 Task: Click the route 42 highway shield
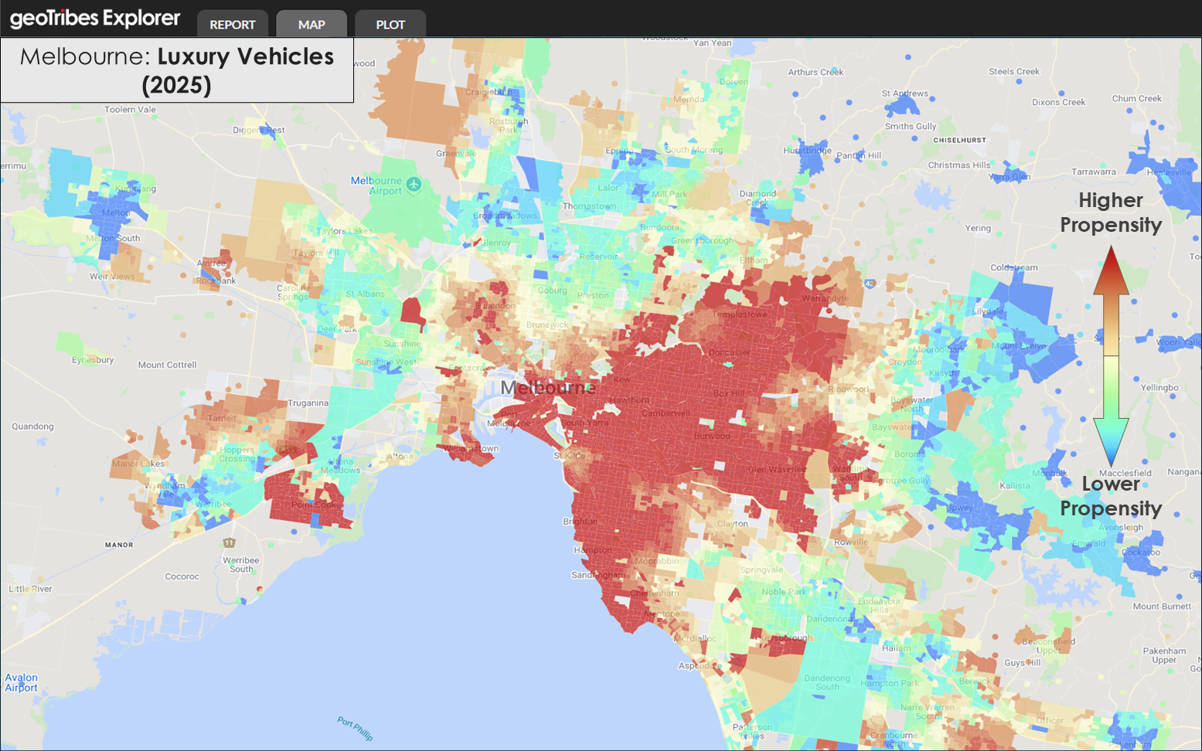[x=870, y=284]
